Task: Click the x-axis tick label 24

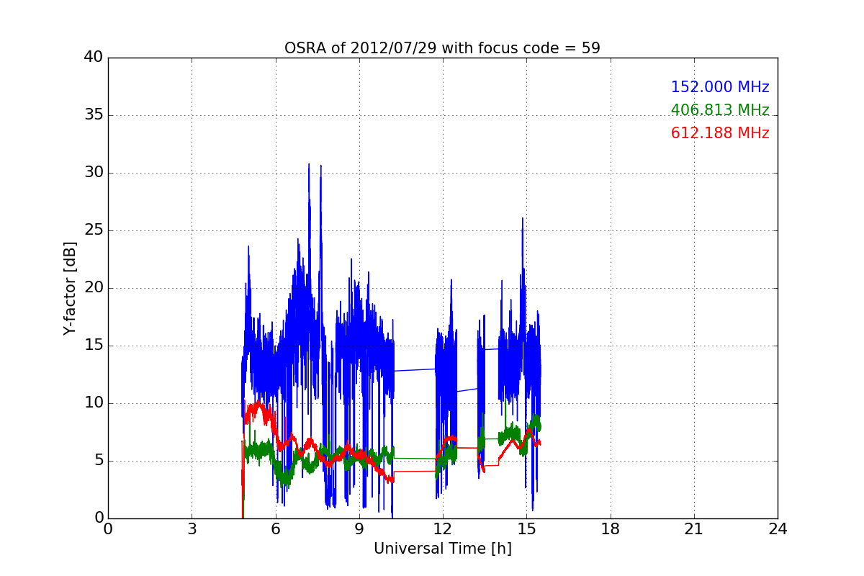Action: 778,528
